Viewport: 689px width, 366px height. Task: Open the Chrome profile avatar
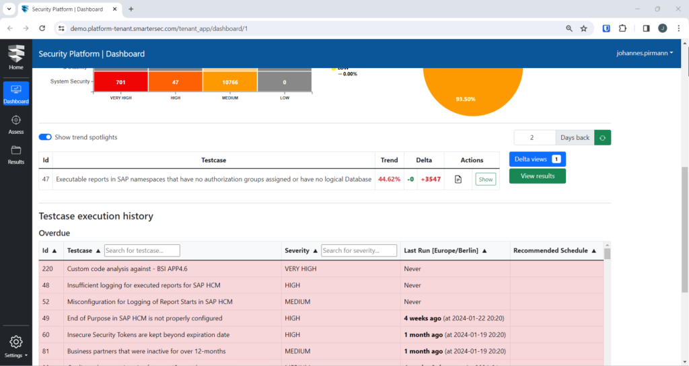(x=663, y=28)
